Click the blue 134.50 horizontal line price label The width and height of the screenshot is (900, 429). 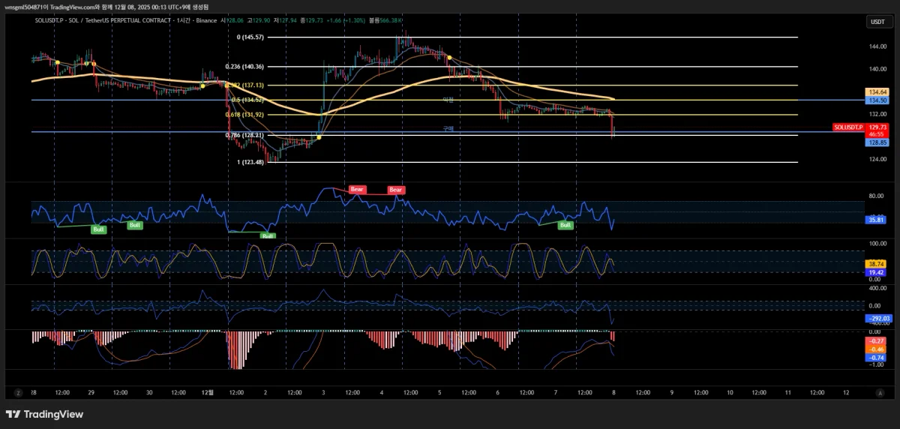point(877,100)
